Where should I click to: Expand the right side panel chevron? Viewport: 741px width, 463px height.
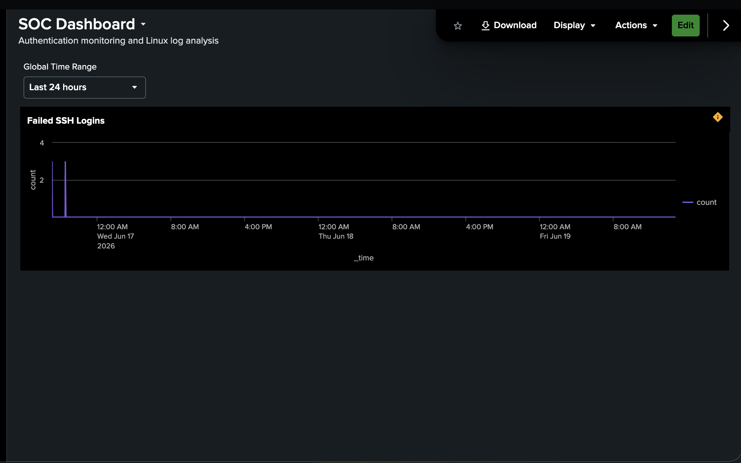[x=726, y=26]
